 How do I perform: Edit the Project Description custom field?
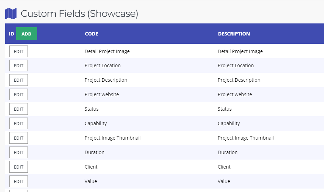pyautogui.click(x=19, y=80)
